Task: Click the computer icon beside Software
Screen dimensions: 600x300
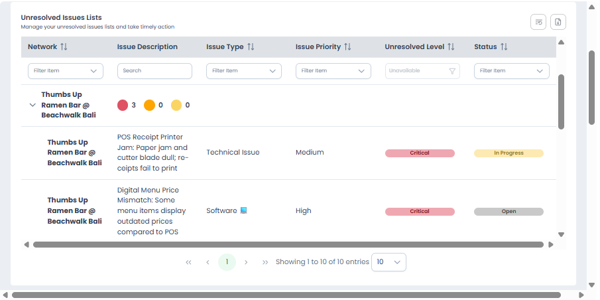Action: pyautogui.click(x=244, y=210)
